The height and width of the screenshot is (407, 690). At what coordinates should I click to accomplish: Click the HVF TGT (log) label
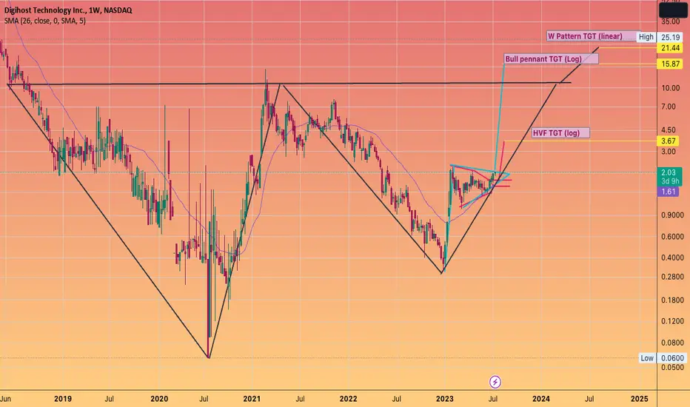(x=560, y=133)
